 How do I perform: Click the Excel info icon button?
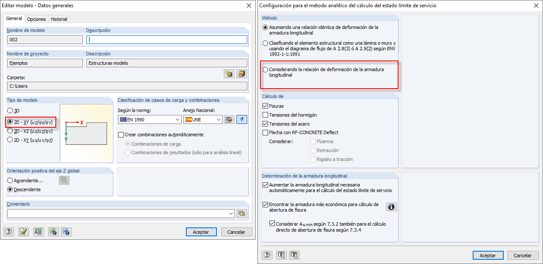click(53, 232)
